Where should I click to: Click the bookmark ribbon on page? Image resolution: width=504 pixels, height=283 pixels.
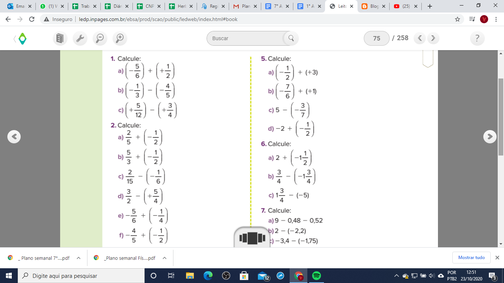point(428,59)
